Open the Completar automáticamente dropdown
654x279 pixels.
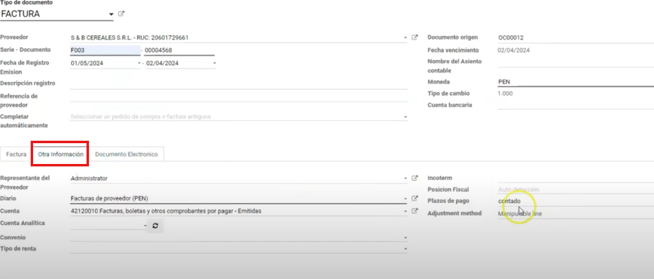[406, 116]
